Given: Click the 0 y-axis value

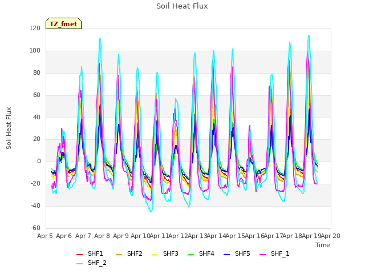Looking at the screenshot, I should (x=39, y=161).
